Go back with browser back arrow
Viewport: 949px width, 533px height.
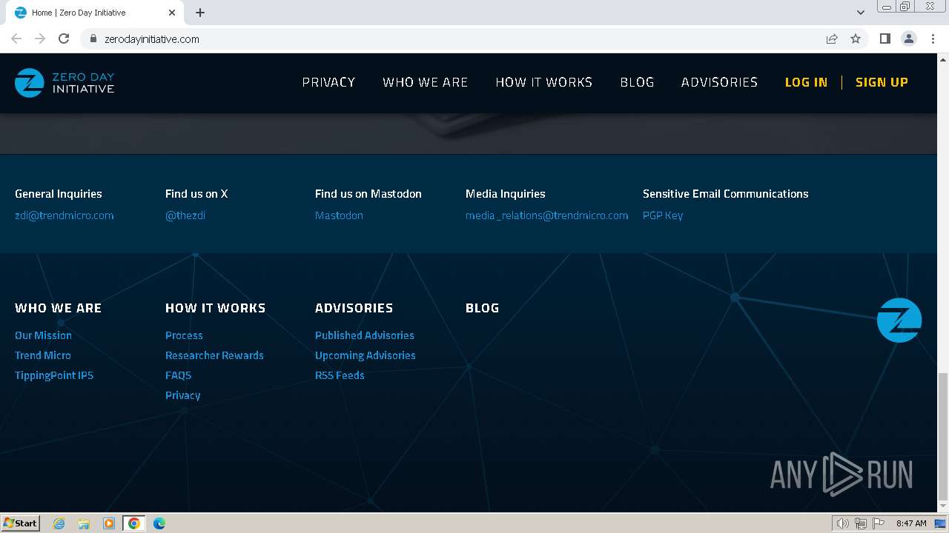(16, 38)
